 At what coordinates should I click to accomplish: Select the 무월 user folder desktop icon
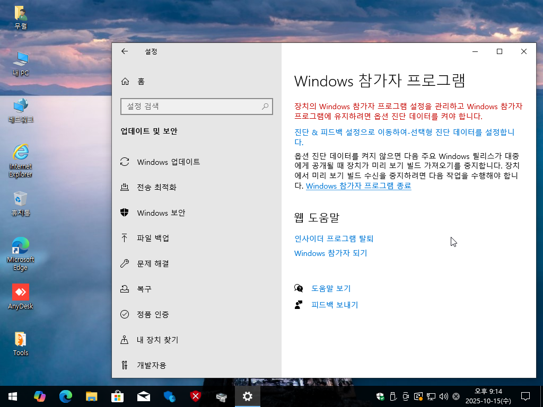click(21, 17)
